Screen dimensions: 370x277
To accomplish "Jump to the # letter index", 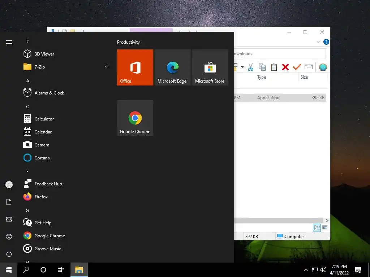I will [x=27, y=41].
